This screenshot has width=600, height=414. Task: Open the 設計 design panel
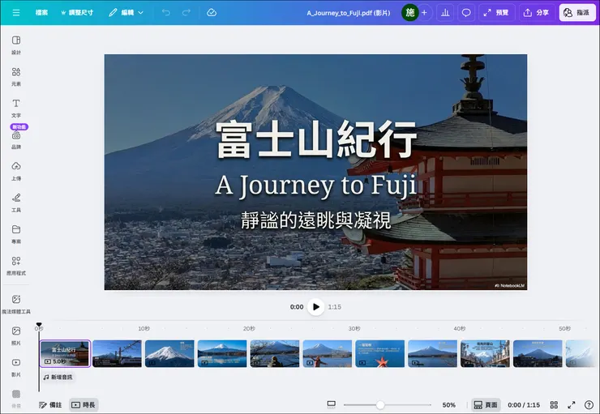(x=16, y=45)
